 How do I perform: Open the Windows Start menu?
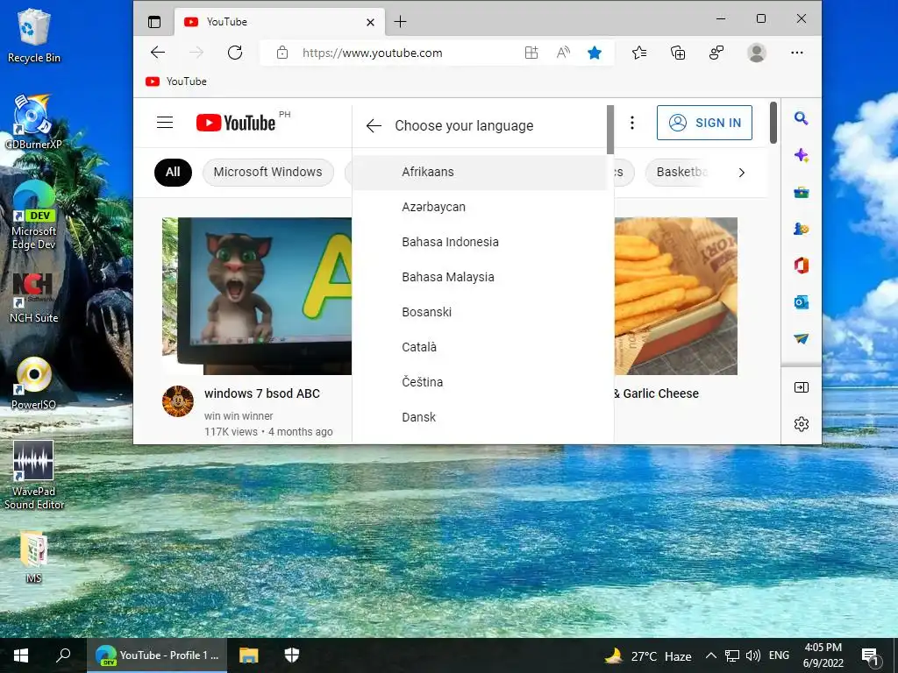point(21,655)
